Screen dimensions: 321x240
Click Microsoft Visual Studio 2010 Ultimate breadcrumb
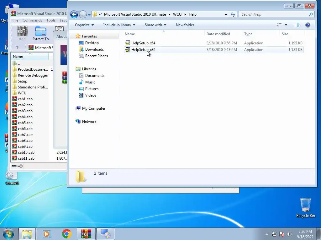[x=135, y=14]
